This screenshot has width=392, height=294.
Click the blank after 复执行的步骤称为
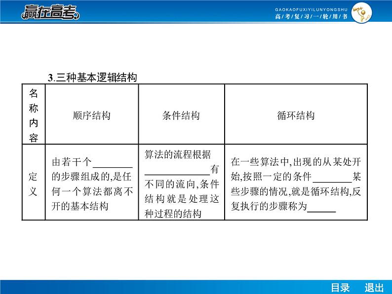321,208
